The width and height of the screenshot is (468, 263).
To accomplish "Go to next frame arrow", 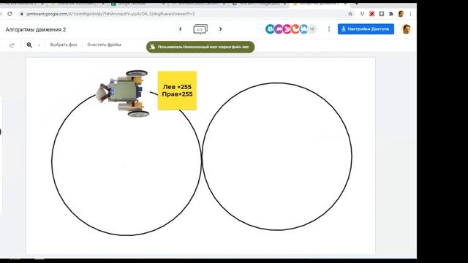I will click(x=221, y=29).
